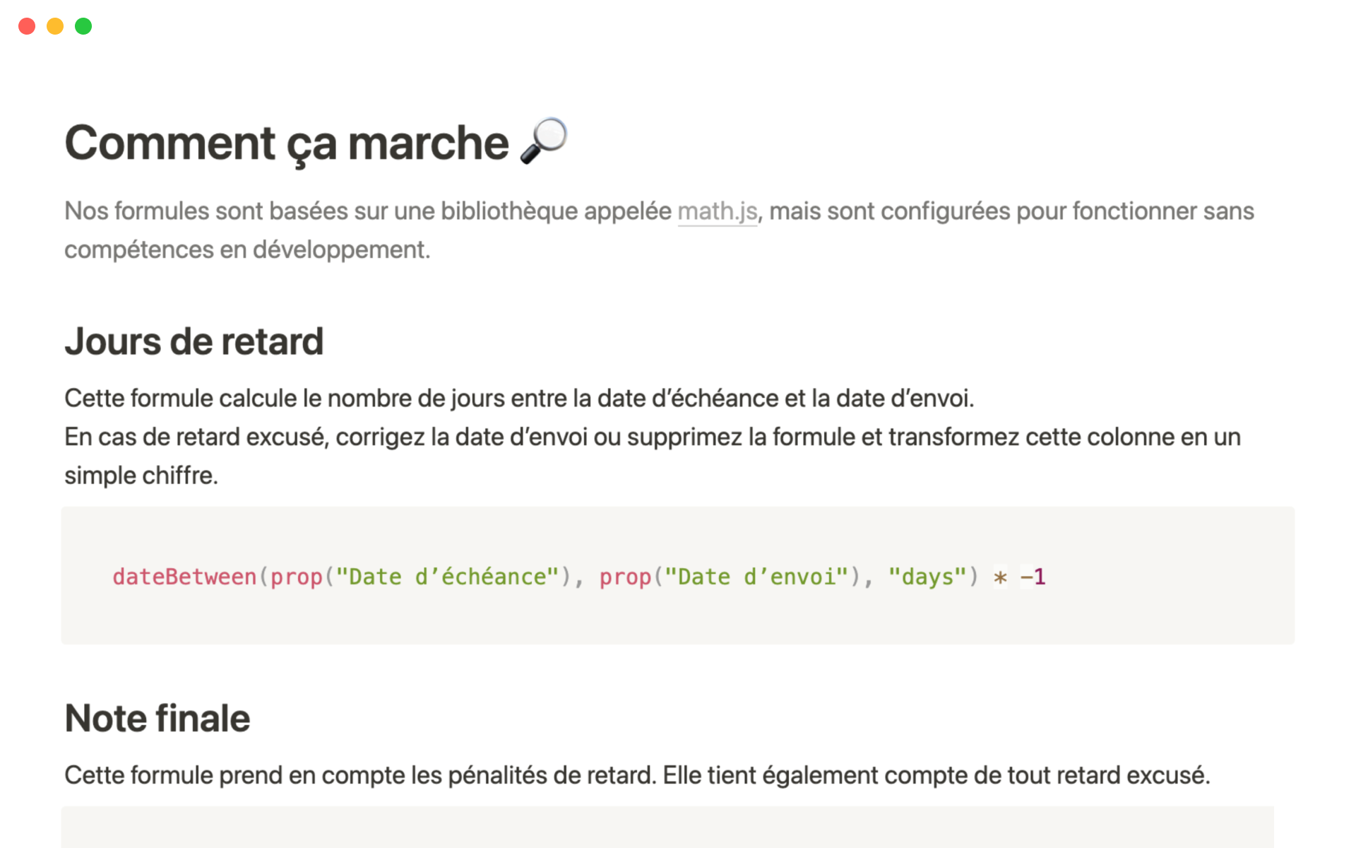
Task: Click the "Date d’échéance" string in formula
Action: coord(447,577)
